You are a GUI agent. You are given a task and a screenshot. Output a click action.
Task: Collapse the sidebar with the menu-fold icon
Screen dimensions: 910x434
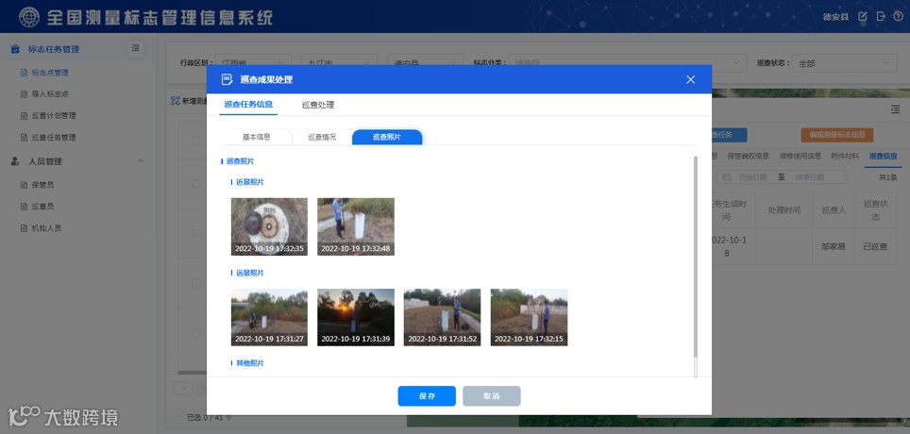point(135,48)
